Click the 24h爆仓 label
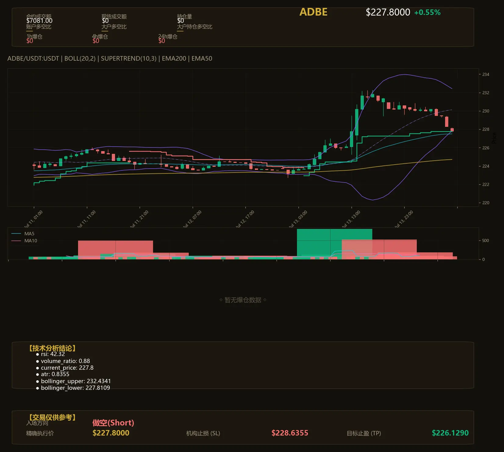The height and width of the screenshot is (452, 504). click(x=168, y=37)
